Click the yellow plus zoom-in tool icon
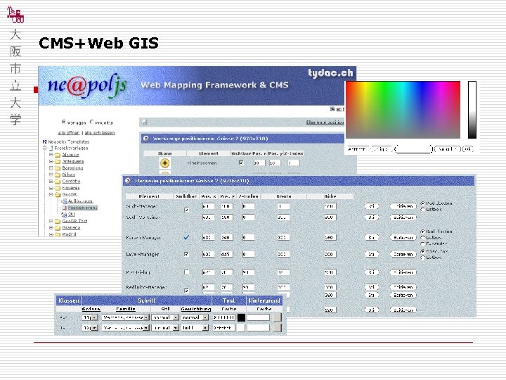The image size is (506, 380). point(165,163)
